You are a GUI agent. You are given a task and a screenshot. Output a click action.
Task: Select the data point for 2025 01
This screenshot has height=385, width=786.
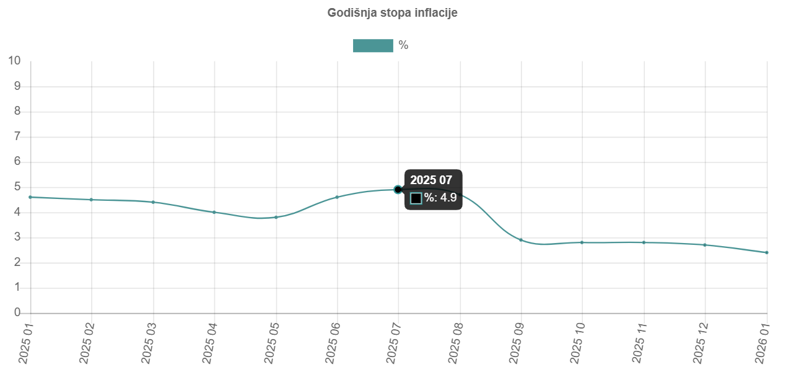(30, 197)
